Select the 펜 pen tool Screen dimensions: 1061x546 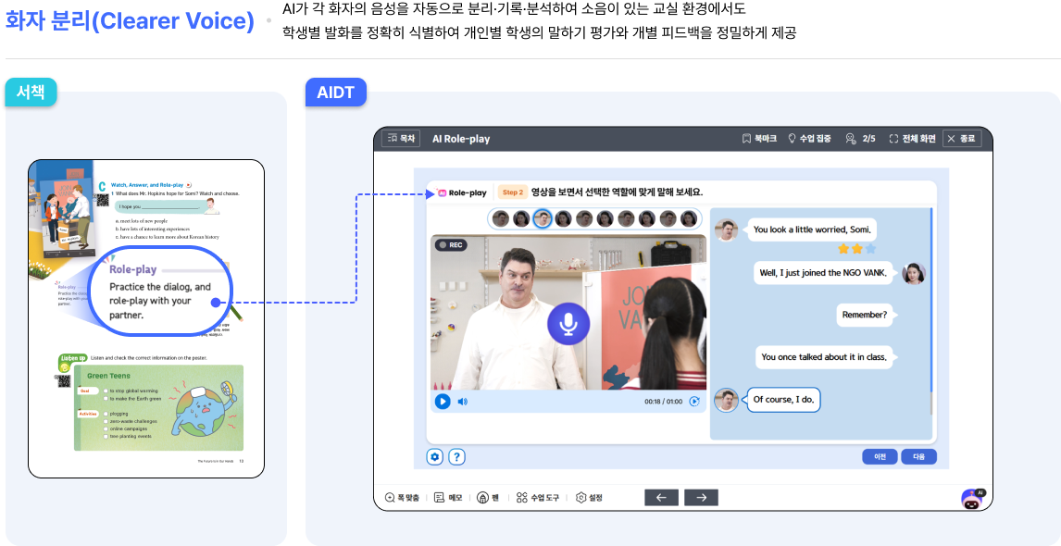coord(488,497)
